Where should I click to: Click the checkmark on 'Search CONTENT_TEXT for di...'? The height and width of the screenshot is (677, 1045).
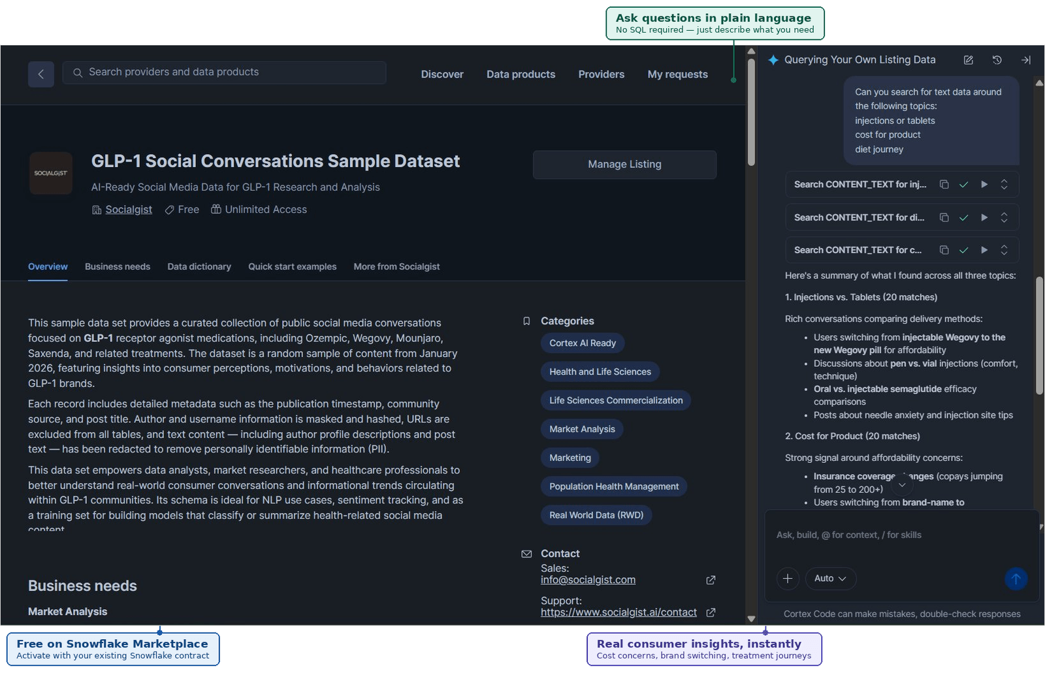click(963, 217)
